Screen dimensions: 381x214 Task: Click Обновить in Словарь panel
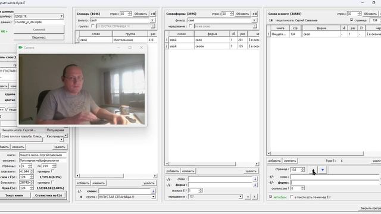click(140, 14)
